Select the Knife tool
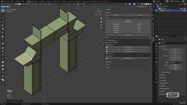The width and height of the screenshot is (187, 105). [x=3, y=59]
